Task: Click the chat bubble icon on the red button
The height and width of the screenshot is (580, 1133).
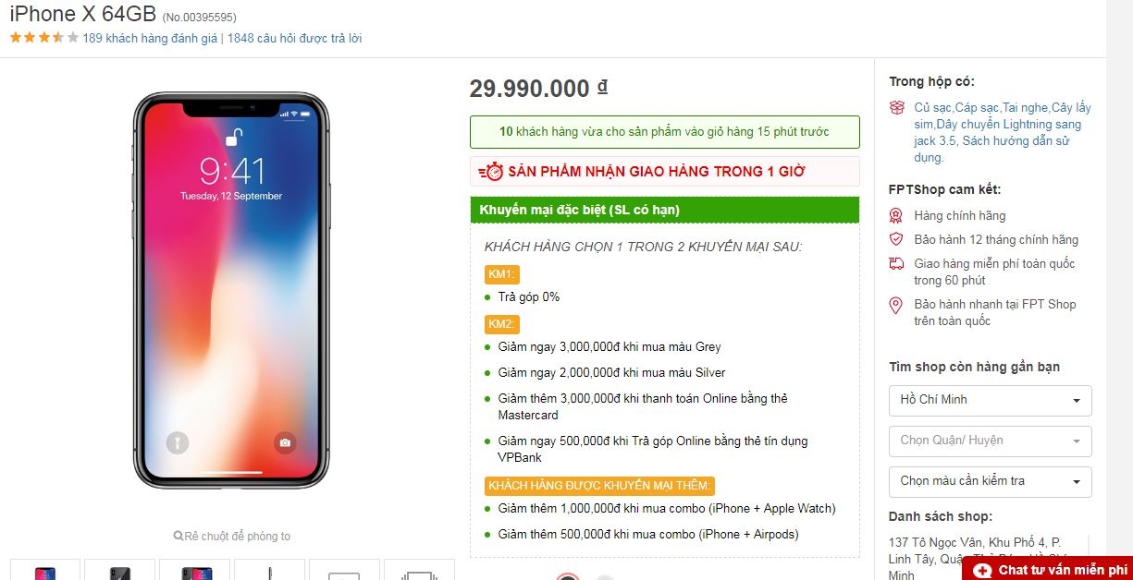Action: (983, 569)
